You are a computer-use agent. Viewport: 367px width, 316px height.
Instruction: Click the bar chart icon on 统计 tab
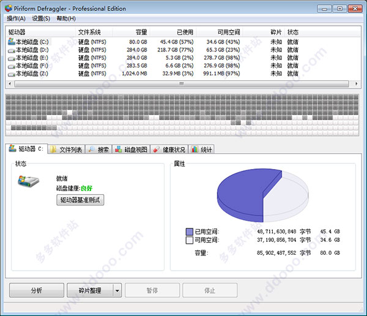pyautogui.click(x=195, y=149)
